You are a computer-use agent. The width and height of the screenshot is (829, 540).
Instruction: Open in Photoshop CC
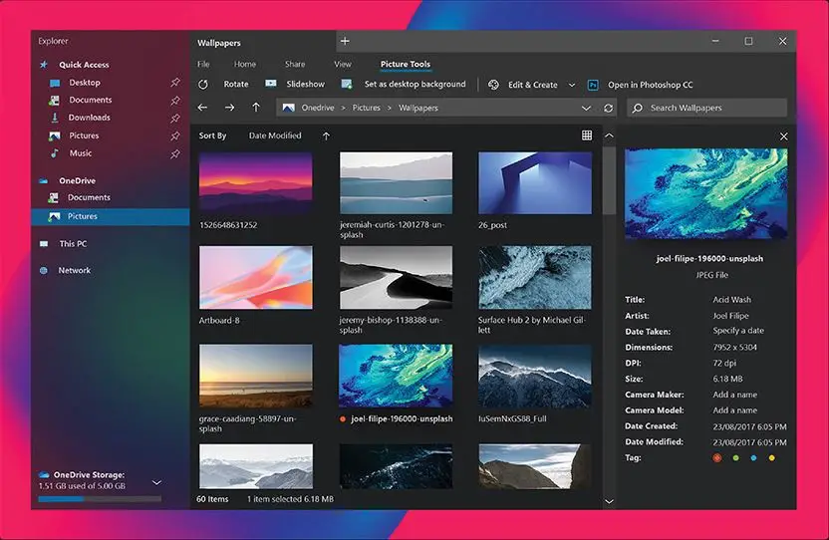[x=640, y=85]
